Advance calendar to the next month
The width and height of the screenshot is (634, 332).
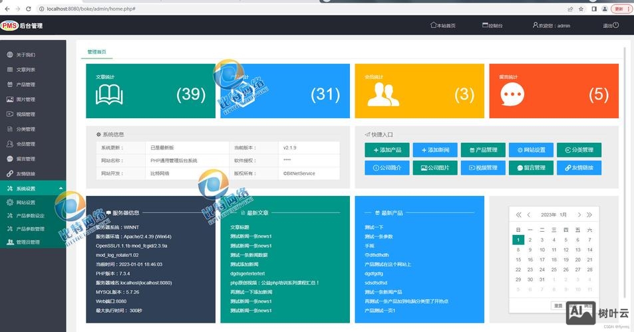[x=579, y=214]
